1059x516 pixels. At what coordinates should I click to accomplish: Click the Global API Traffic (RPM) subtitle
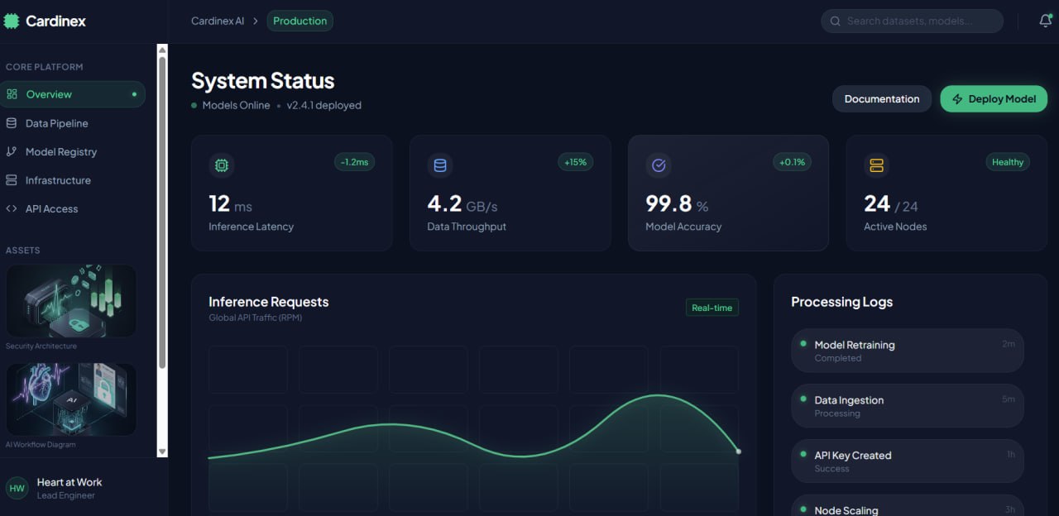point(255,318)
